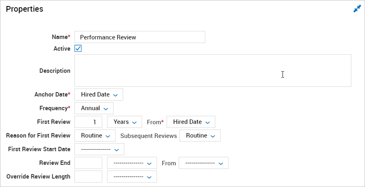365x187 pixels.
Task: Open the First Review From Hired Date dropdown
Action: [x=191, y=122]
